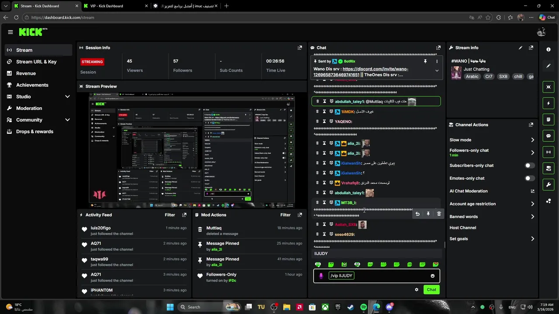The image size is (559, 314).
Task: Go to the Moderation page
Action: click(38, 108)
